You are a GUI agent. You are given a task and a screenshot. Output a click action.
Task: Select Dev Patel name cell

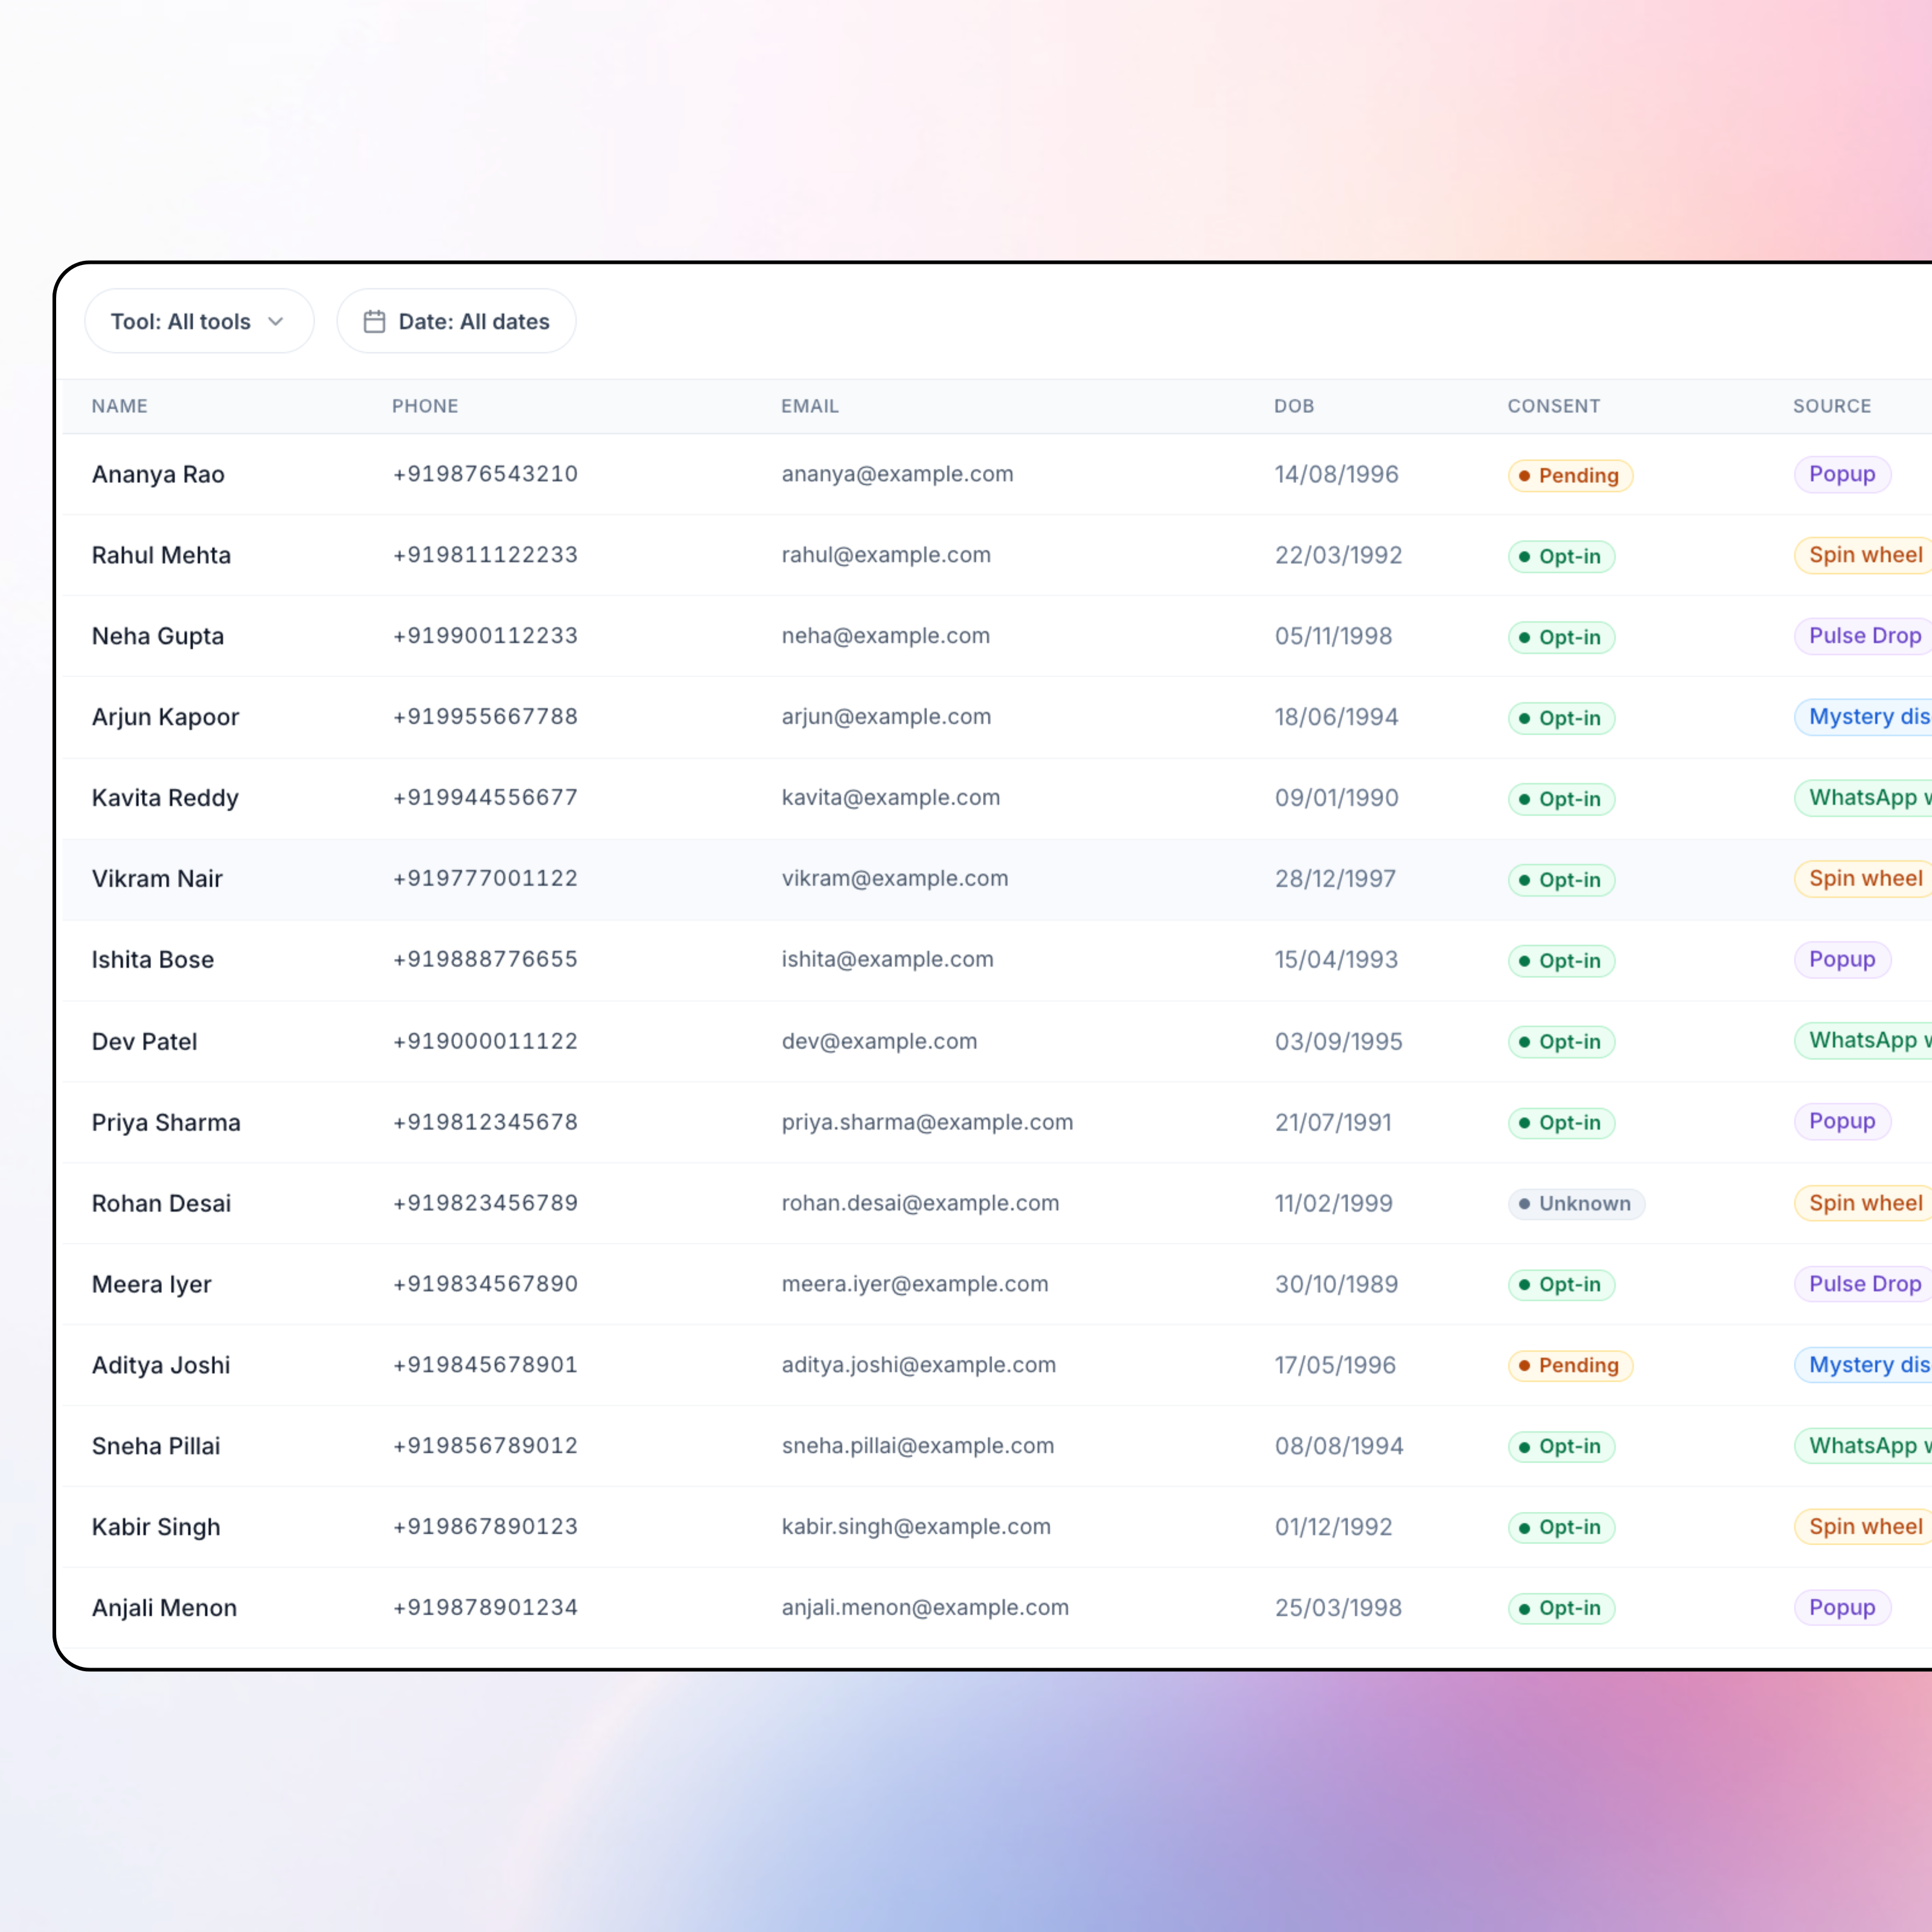144,1042
